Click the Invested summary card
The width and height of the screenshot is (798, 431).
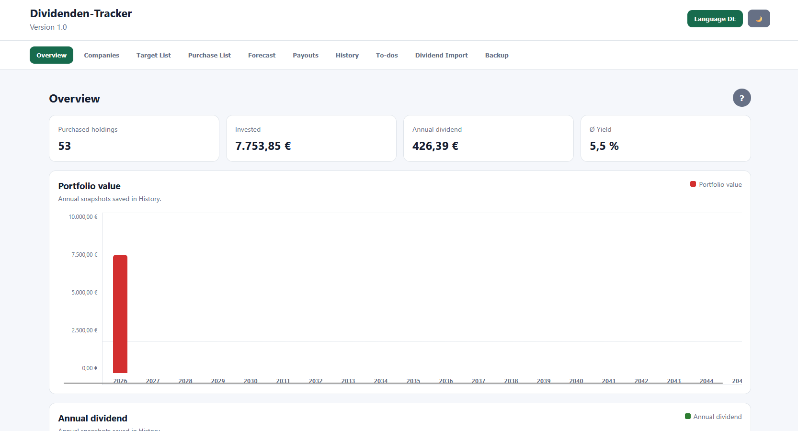[x=311, y=138]
